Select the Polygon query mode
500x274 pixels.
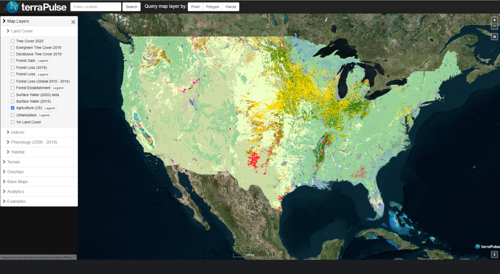[212, 7]
